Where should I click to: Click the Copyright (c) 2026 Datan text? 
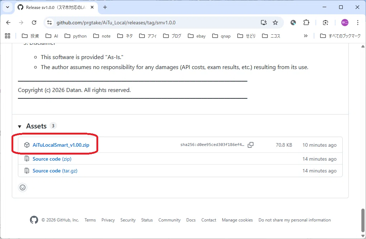pos(74,90)
